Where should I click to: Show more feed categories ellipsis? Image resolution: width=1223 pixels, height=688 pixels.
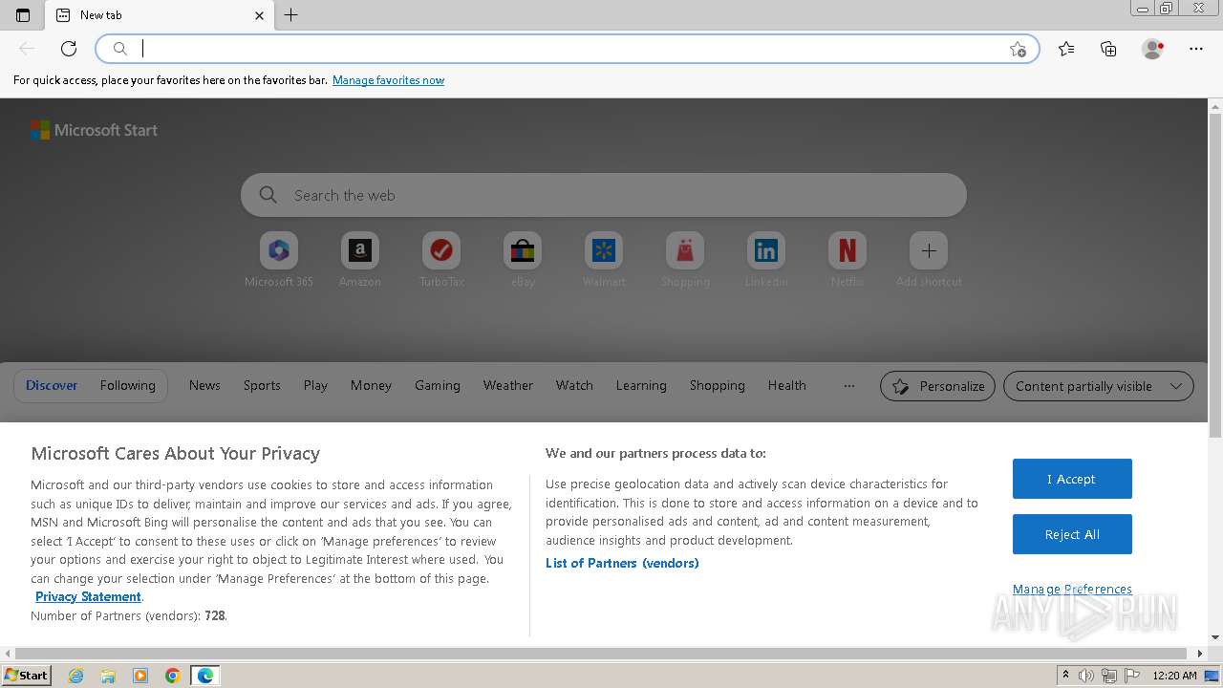click(x=848, y=386)
